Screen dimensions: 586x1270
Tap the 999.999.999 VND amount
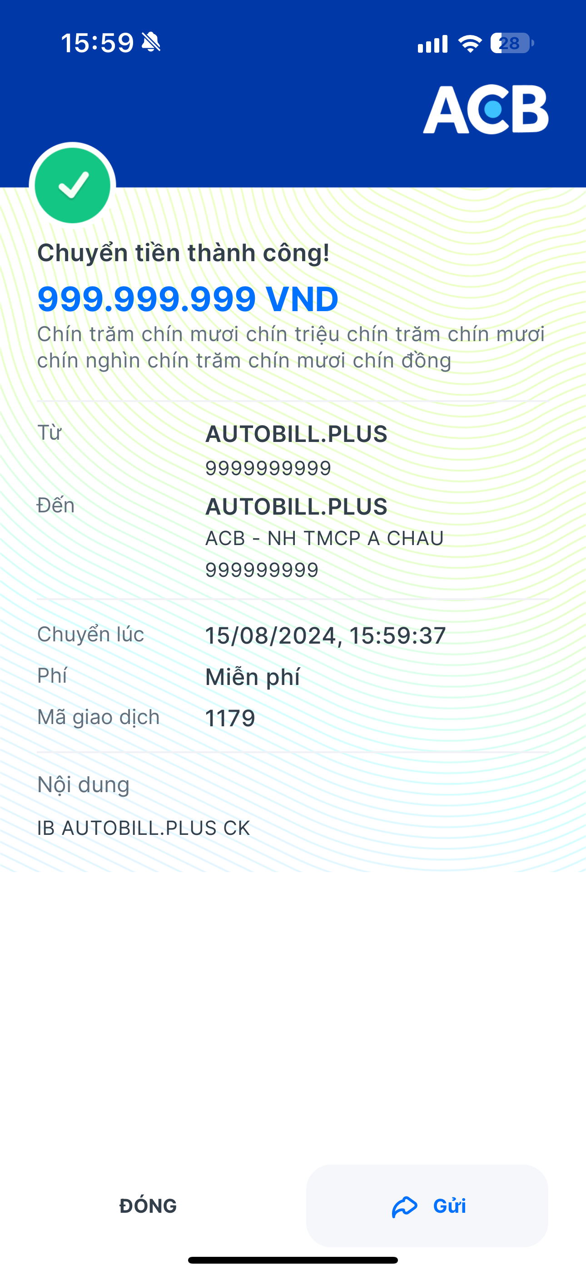pos(188,299)
